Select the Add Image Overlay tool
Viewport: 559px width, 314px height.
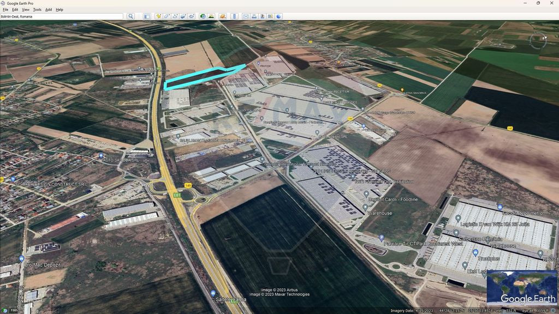(183, 16)
